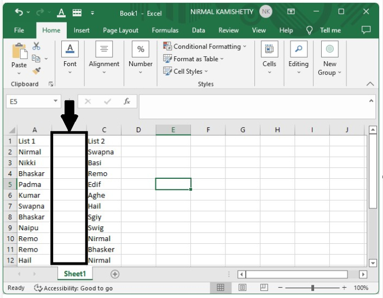This screenshot has height=298, width=383.
Task: Click cell containing Nirmal in column A
Action: 34,152
